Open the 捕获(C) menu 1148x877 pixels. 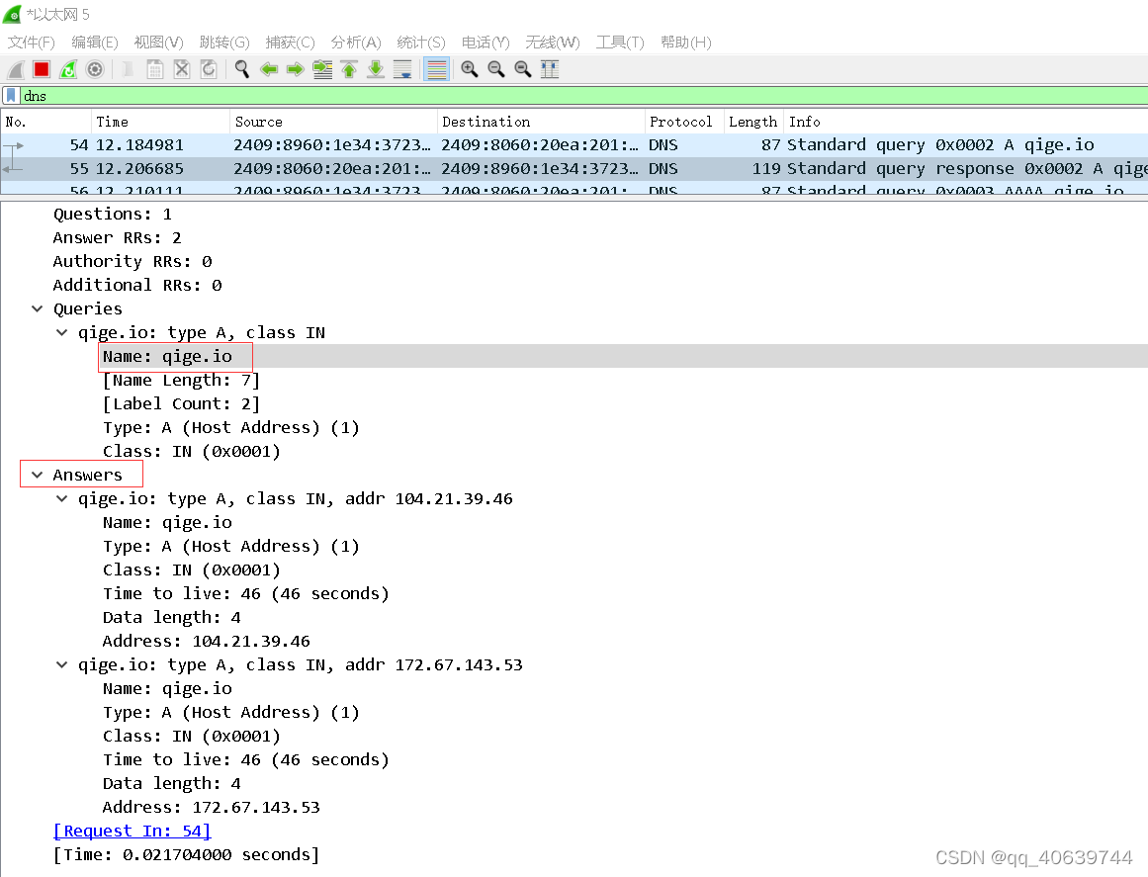pyautogui.click(x=290, y=43)
